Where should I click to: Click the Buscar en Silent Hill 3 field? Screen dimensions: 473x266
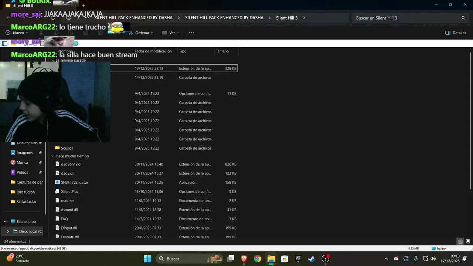tap(410, 18)
